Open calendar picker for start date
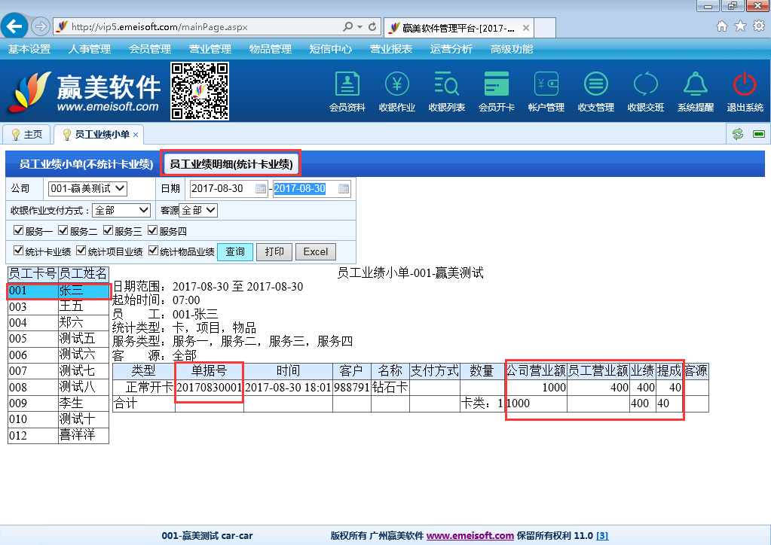 (x=261, y=189)
